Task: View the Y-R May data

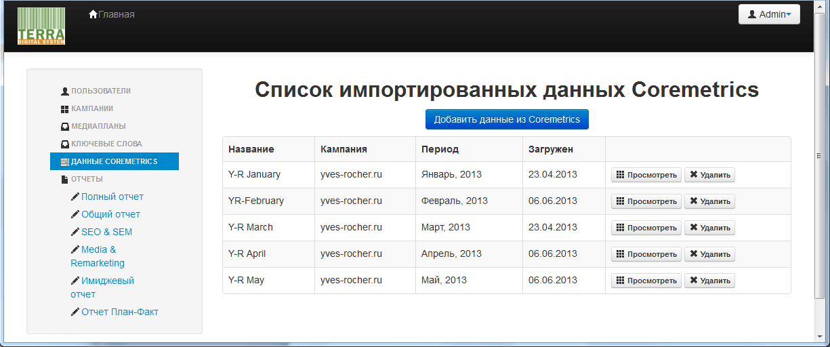Action: tap(646, 281)
